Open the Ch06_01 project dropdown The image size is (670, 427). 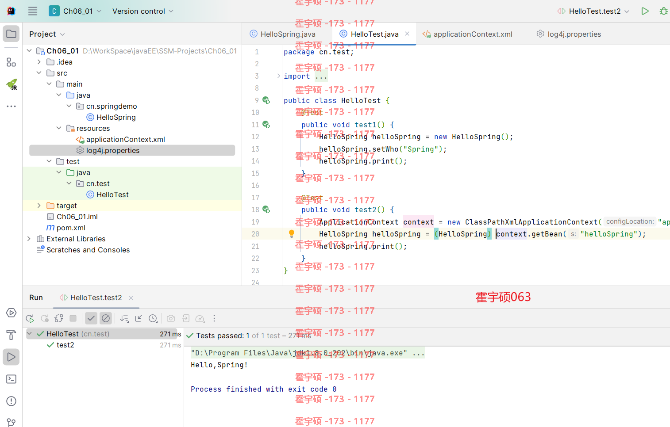(75, 11)
